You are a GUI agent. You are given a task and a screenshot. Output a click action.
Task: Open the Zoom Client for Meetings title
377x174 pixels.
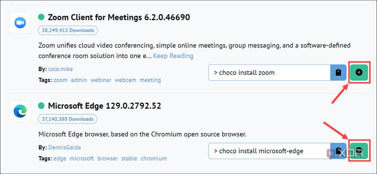[119, 17]
